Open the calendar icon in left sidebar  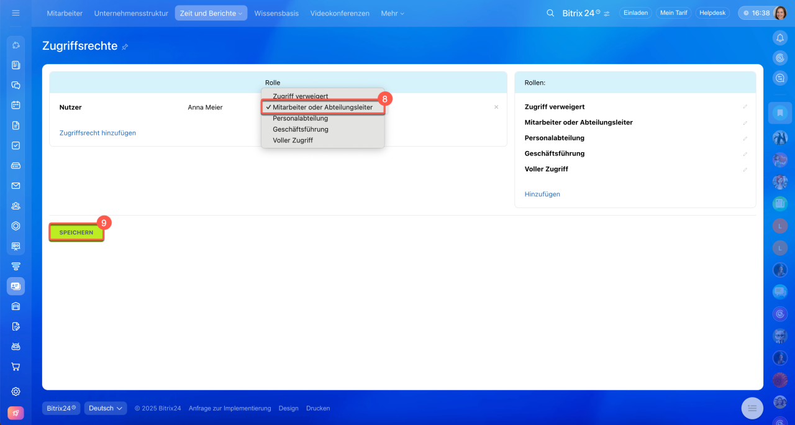pyautogui.click(x=16, y=105)
